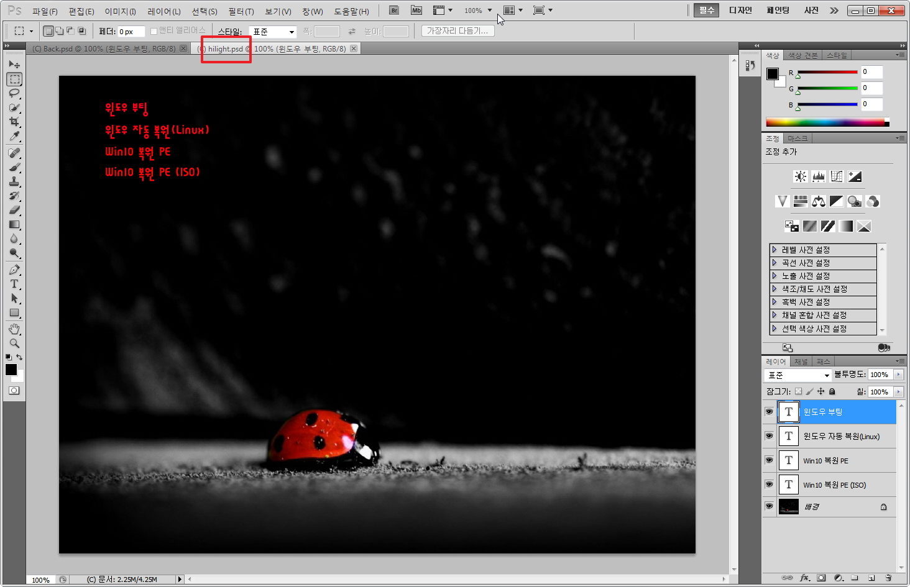
Task: Add a Channel Mixer adjustment
Action: 873,201
